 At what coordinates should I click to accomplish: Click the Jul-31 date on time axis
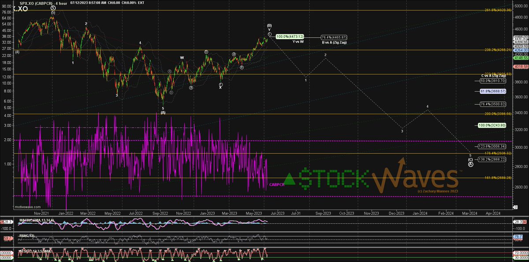click(x=296, y=213)
